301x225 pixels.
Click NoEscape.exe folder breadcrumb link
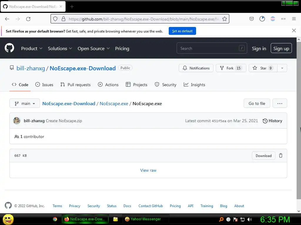point(114,103)
